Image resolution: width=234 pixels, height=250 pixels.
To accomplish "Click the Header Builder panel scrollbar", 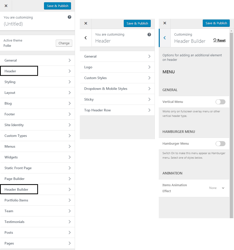I will click(x=231, y=124).
